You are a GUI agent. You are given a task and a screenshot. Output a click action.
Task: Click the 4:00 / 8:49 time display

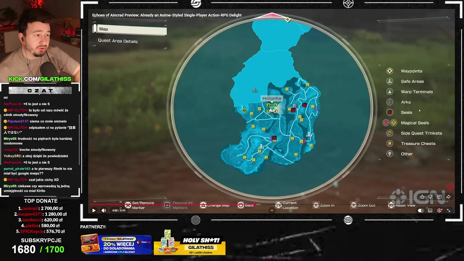pyautogui.click(x=119, y=211)
